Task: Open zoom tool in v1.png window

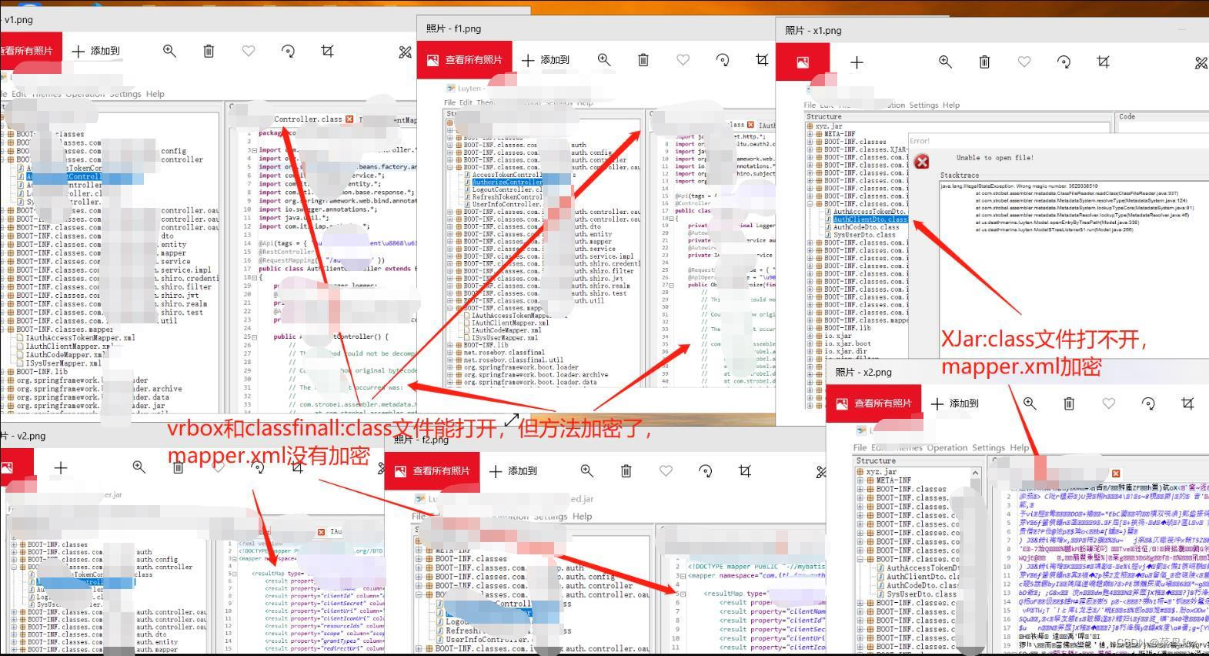Action: (169, 51)
